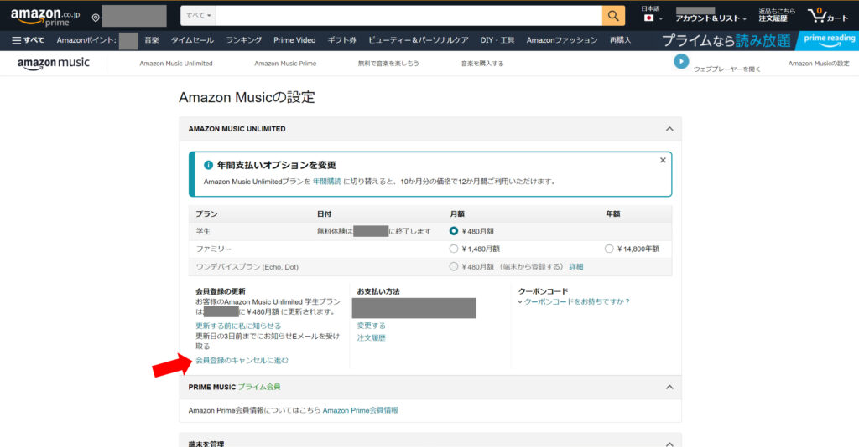Open タイムセール in the nav bar

192,40
